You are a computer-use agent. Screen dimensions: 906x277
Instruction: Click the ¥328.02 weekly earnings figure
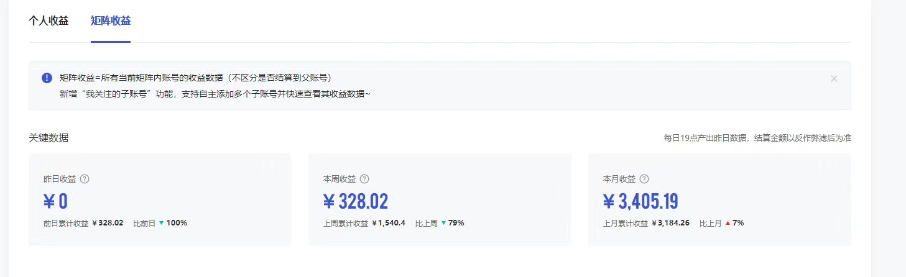click(x=356, y=201)
